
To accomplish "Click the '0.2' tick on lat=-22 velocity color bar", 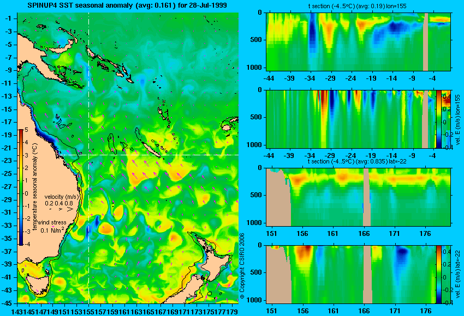I will pos(446,265).
